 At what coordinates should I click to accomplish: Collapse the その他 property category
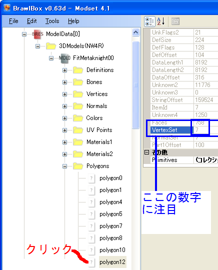coord(146,152)
